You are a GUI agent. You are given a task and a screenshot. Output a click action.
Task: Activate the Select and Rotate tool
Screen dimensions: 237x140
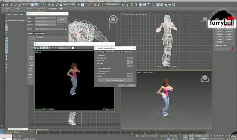(x=53, y=5)
